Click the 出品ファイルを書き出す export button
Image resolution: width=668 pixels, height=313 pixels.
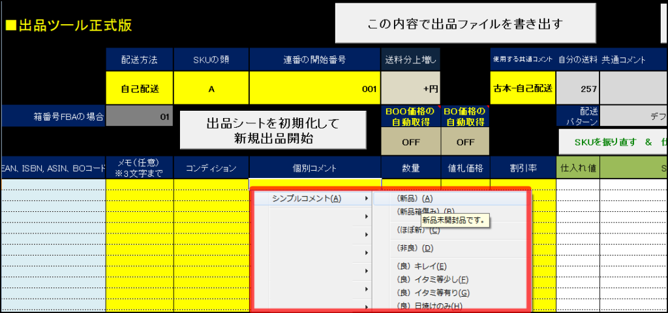(466, 23)
